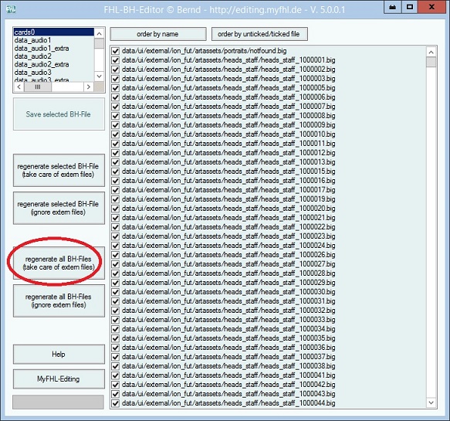The height and width of the screenshot is (421, 450).
Task: Select cards0 entry in BH-file list
Action: pos(54,32)
